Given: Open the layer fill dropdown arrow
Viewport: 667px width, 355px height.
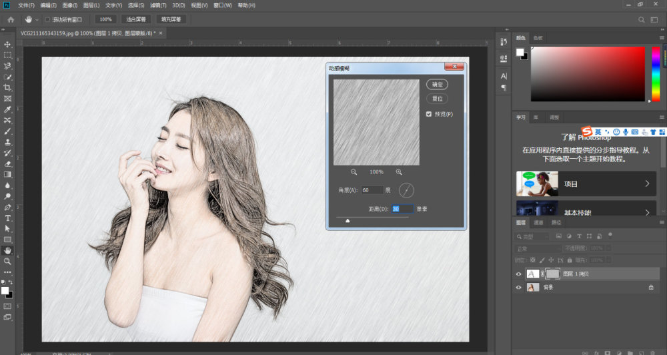Looking at the screenshot, I should (609, 260).
